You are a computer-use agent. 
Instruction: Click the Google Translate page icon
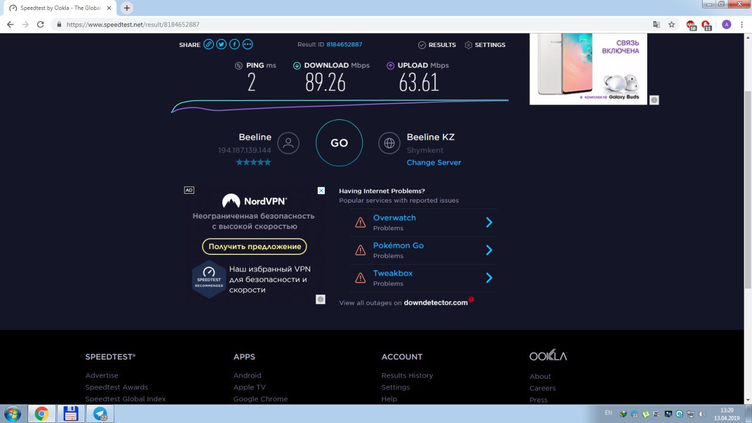pos(657,25)
